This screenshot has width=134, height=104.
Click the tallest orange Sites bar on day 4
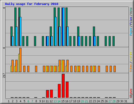[20, 60]
